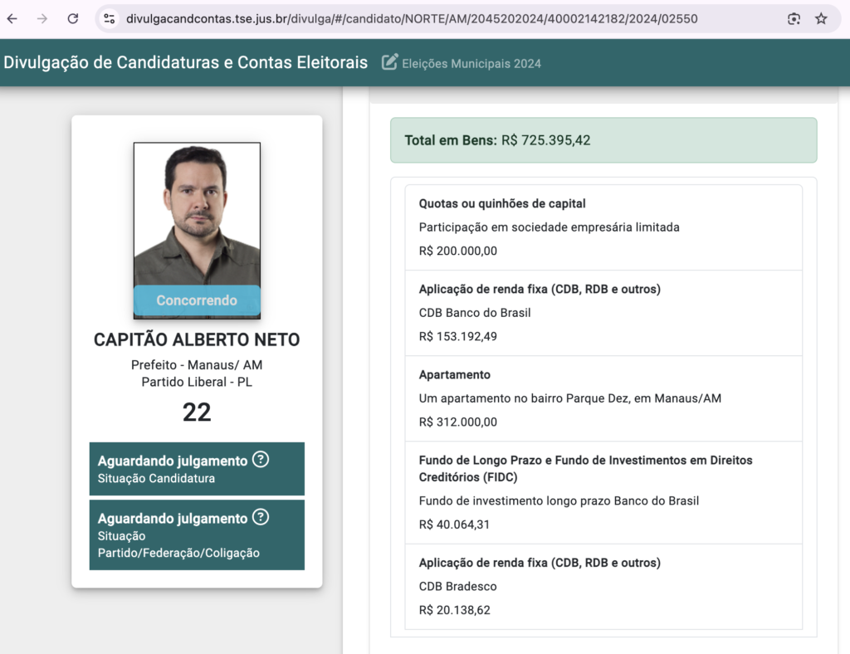This screenshot has height=654, width=850.
Task: Click the Google Lens search icon
Action: pos(794,18)
